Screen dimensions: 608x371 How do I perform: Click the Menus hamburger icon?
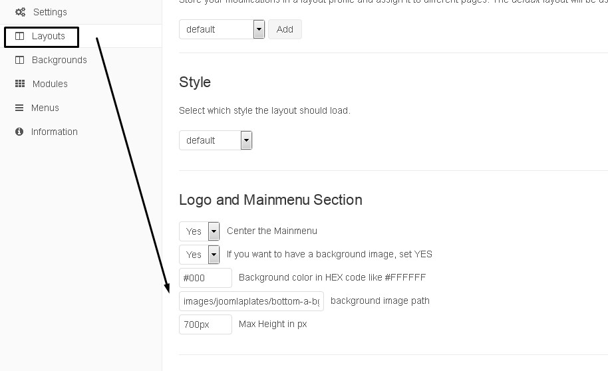(19, 108)
